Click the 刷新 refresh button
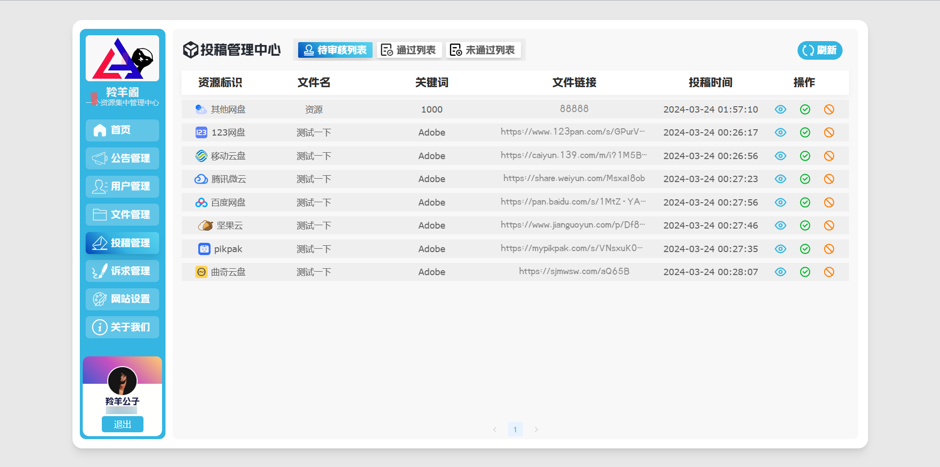Viewport: 940px width, 467px height. (x=820, y=50)
